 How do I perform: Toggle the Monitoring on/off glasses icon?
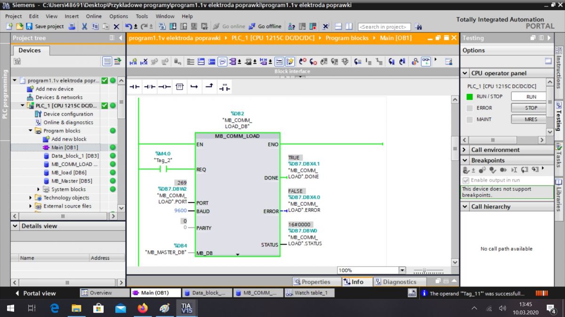coord(426,62)
